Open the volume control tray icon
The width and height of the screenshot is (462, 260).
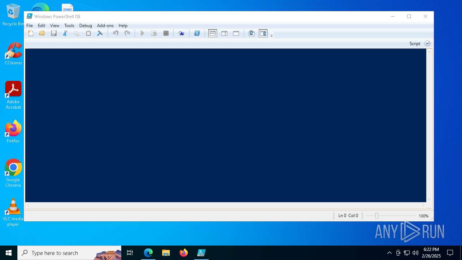click(x=415, y=253)
